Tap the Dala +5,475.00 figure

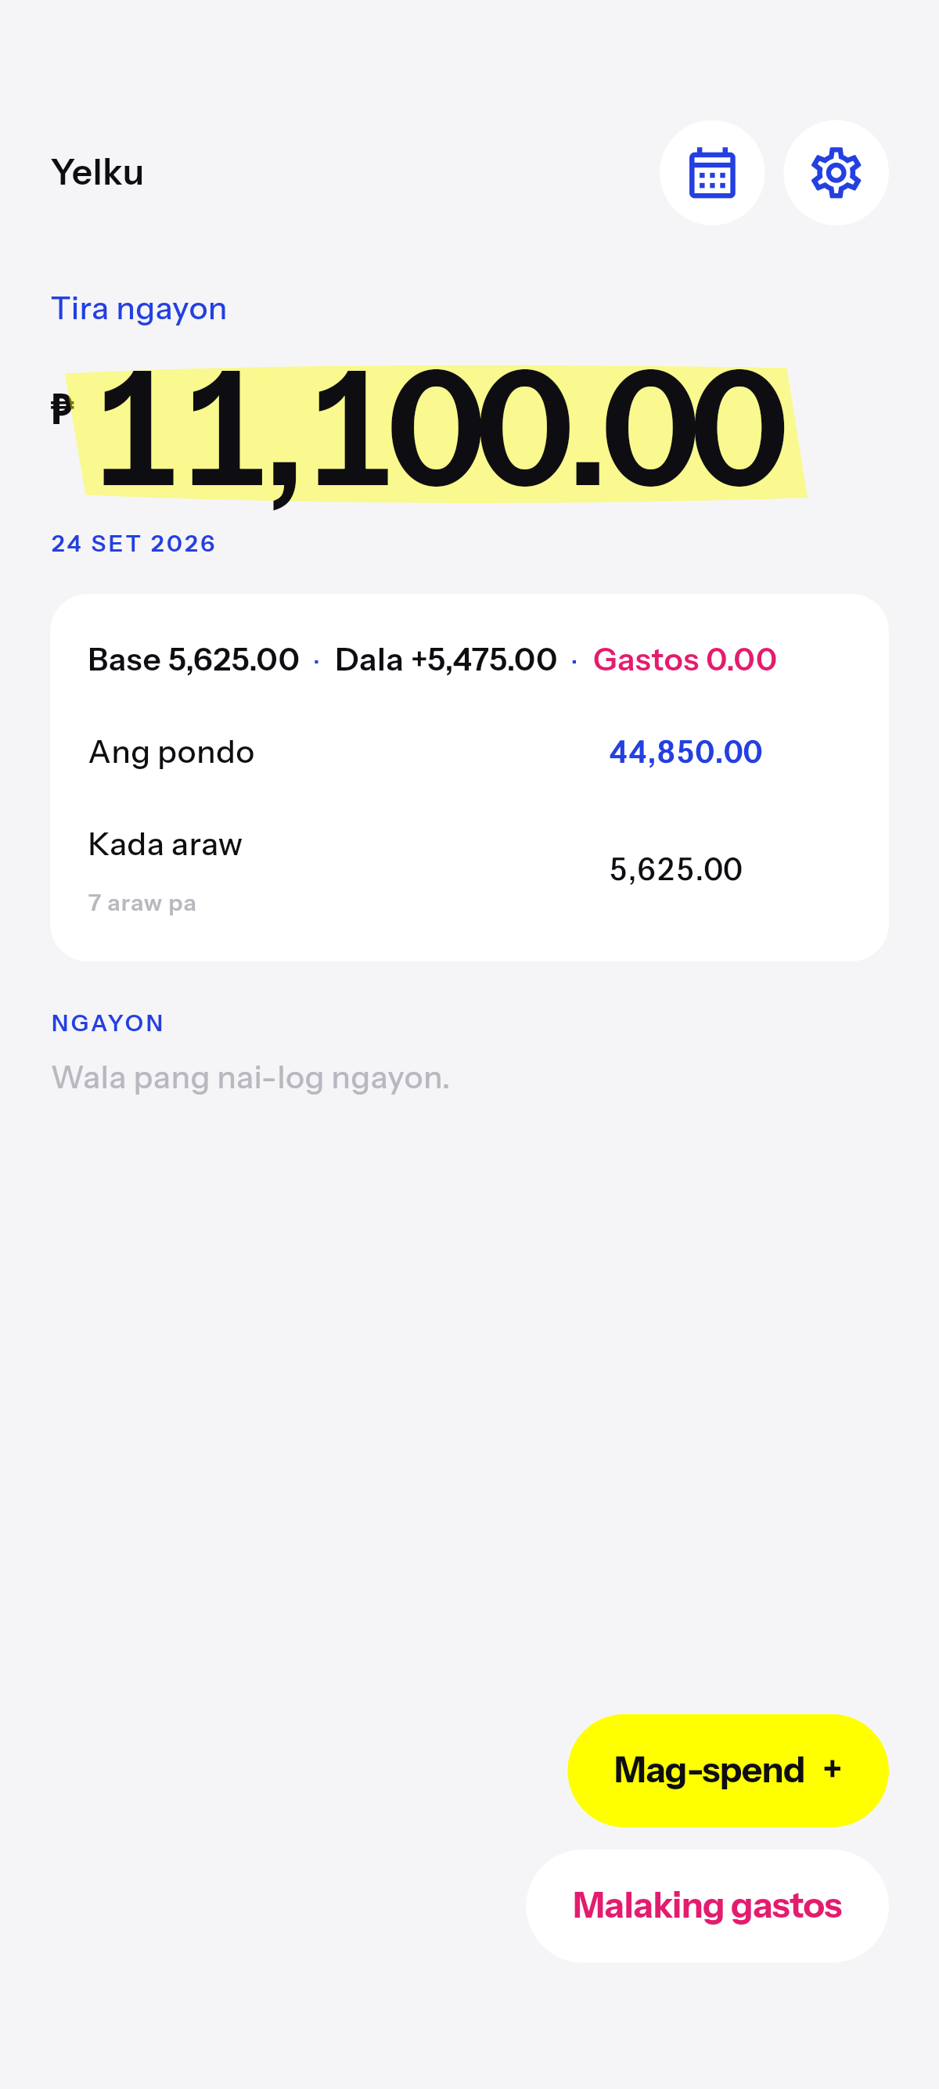coord(446,660)
